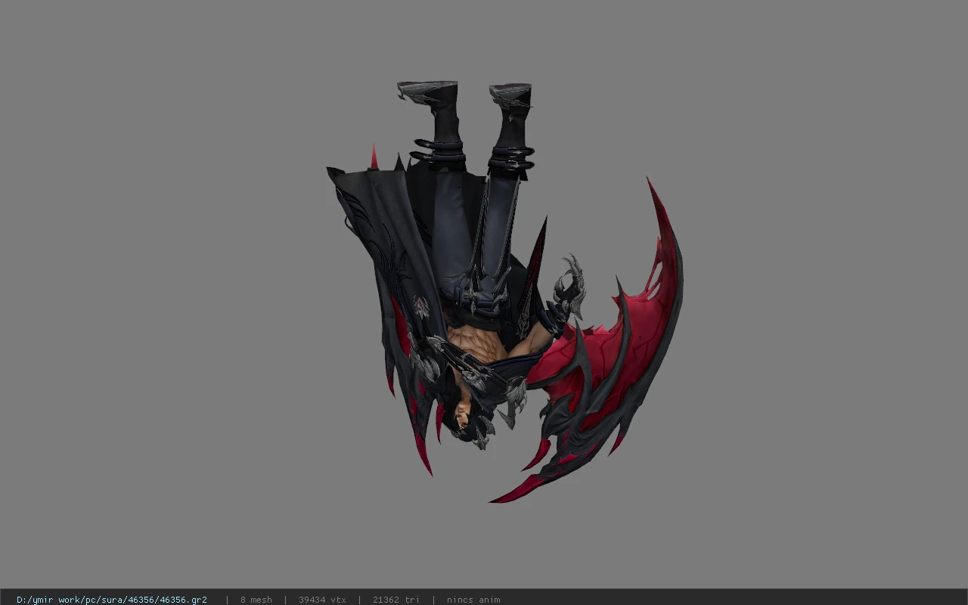This screenshot has width=968, height=605.
Task: Click the "39434 vtx" vertex count
Action: tap(322, 600)
